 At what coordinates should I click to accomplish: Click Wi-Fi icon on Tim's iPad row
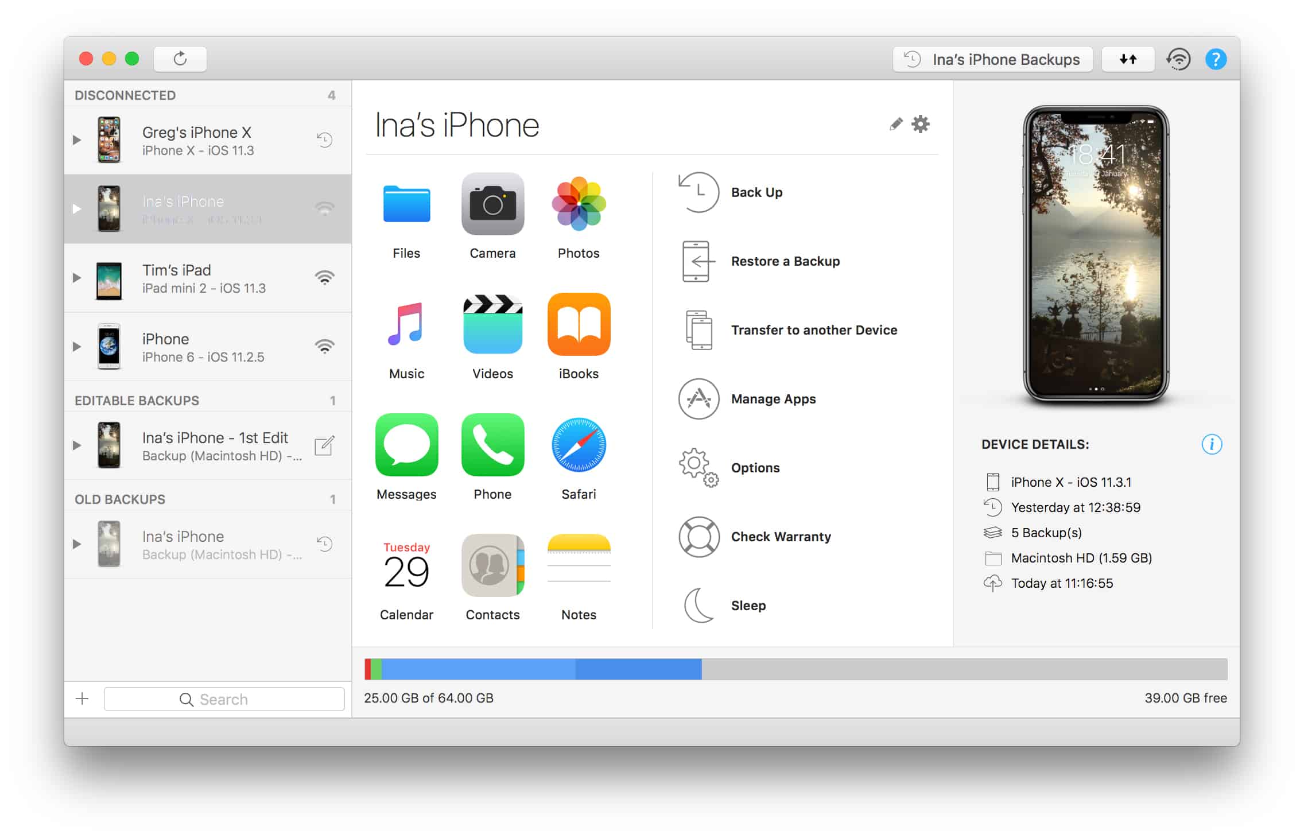(x=325, y=278)
